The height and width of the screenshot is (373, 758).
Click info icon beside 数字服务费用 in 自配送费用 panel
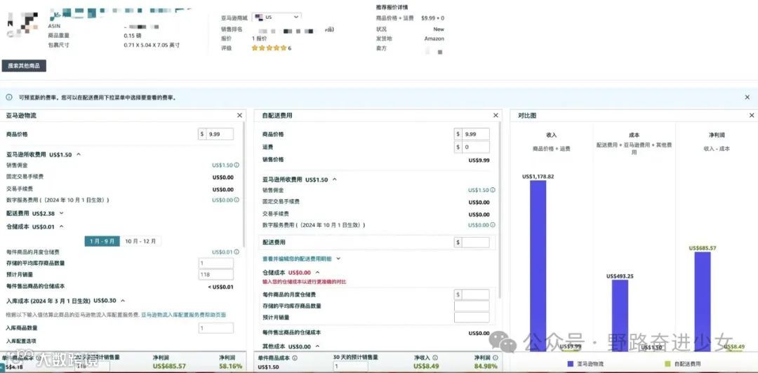point(492,225)
